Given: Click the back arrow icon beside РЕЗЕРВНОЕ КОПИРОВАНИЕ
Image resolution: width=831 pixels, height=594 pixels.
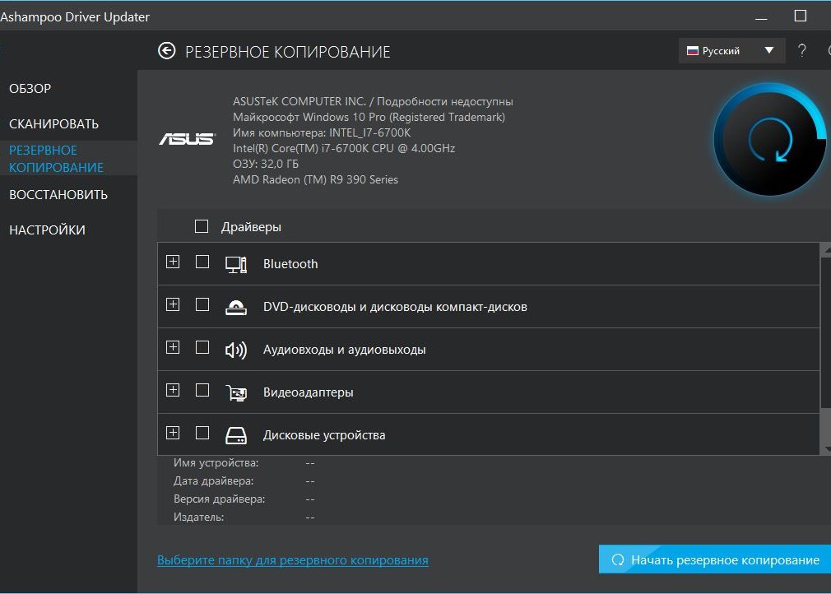Looking at the screenshot, I should coord(166,51).
